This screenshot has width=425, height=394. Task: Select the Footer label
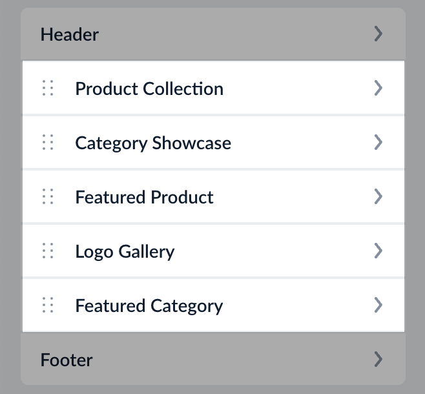(x=67, y=360)
